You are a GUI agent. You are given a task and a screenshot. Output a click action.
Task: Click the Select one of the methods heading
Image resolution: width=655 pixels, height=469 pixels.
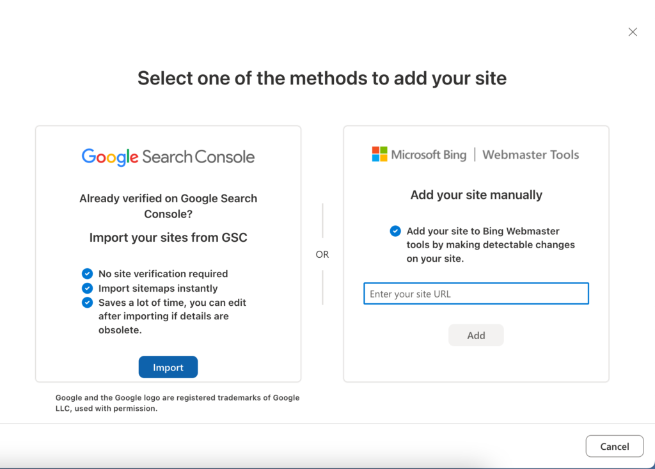[x=322, y=78]
